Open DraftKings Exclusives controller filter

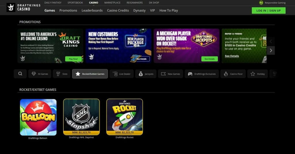click(x=202, y=74)
